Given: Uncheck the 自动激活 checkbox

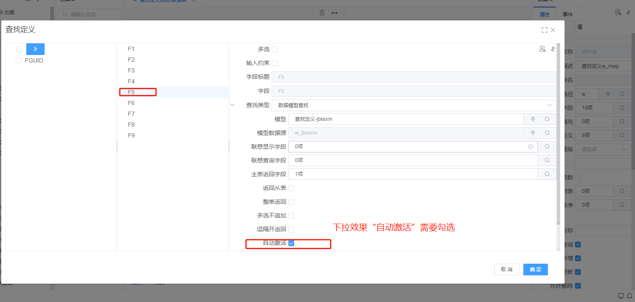Looking at the screenshot, I should tap(291, 243).
